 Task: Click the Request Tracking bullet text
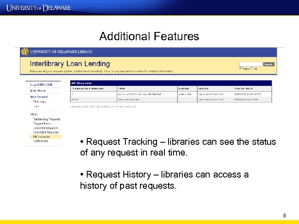tap(178, 147)
